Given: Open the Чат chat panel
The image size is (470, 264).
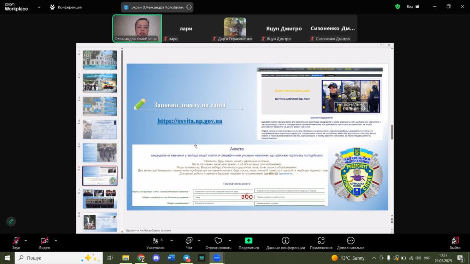Looking at the screenshot, I should pyautogui.click(x=189, y=242).
